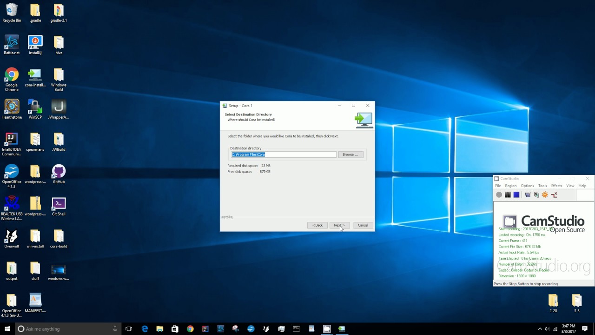Select output folder on desktop
The width and height of the screenshot is (595, 335).
coord(12,271)
